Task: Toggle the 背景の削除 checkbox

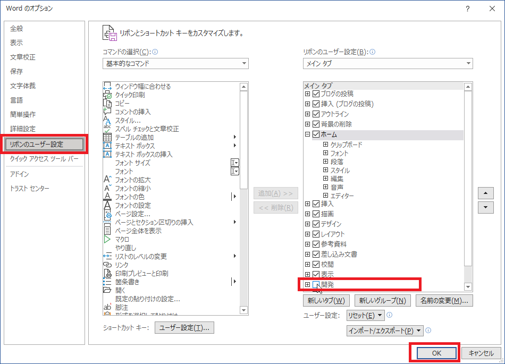Action: [316, 124]
